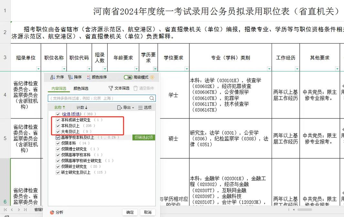Select row header 5
The height and width of the screenshot is (217, 344).
pyautogui.click(x=5, y=139)
